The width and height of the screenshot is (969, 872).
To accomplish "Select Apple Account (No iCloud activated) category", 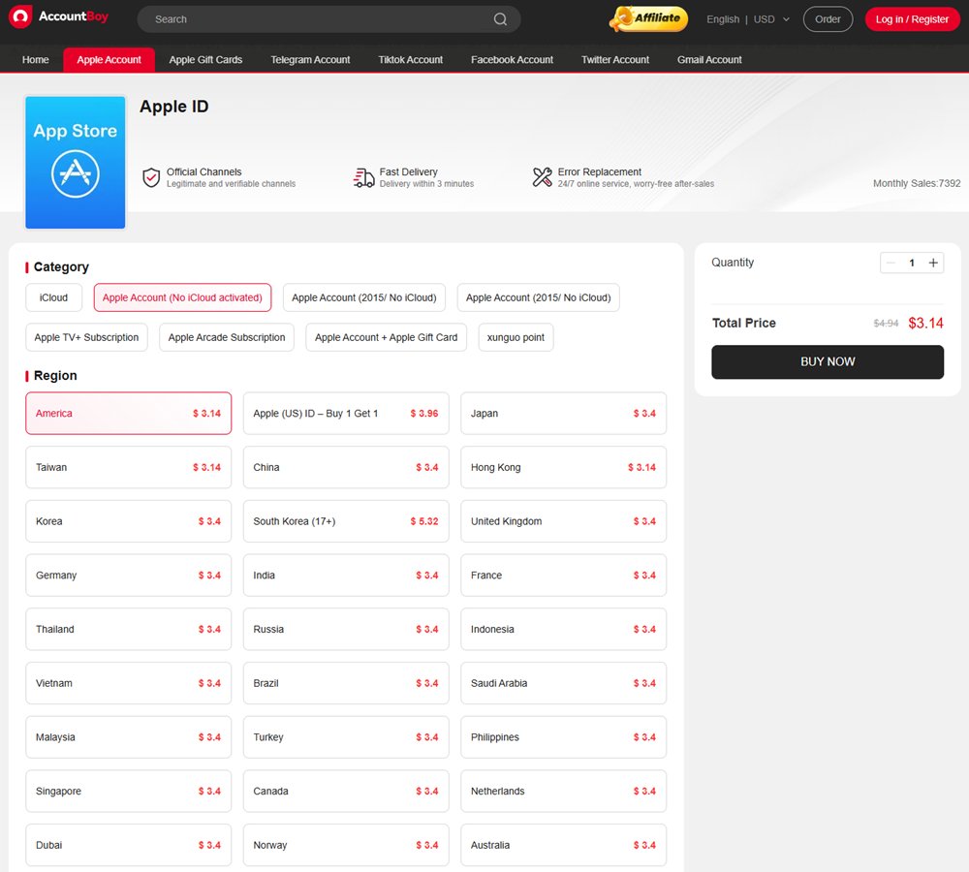I will coord(182,297).
